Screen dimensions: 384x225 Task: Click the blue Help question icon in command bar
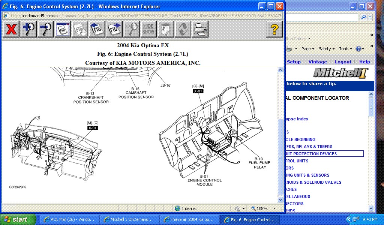358,49
